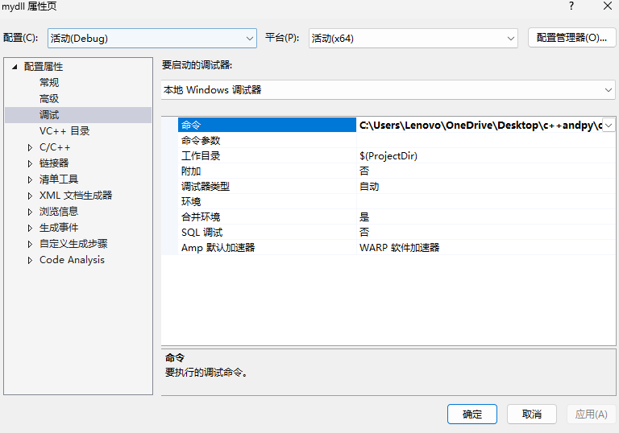Click the 配置管理器 button
Screen dimensions: 619x433
pos(571,38)
